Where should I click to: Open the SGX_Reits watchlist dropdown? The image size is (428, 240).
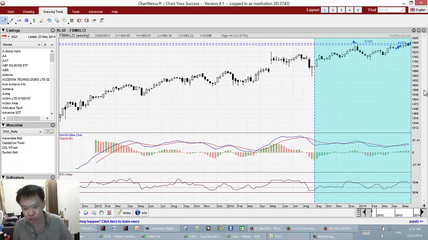(22, 132)
